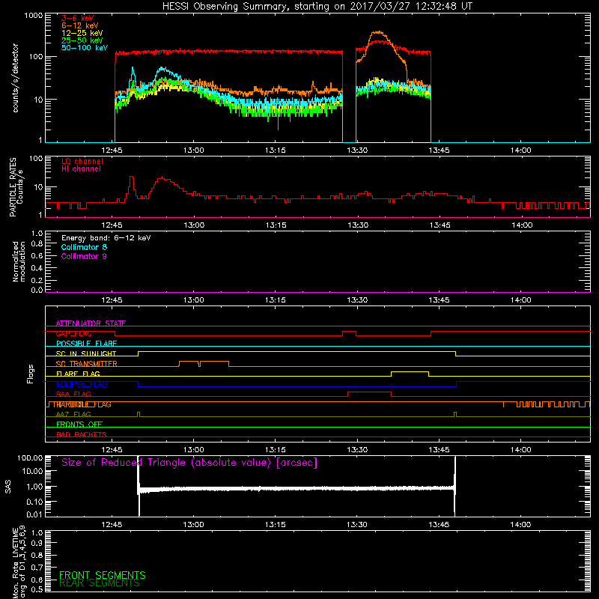Click the FRONTS_OFF flag label
Image resolution: width=599 pixels, height=599 pixels.
[79, 425]
